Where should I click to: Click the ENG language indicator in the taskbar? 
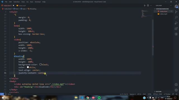pyautogui.click(x=162, y=97)
